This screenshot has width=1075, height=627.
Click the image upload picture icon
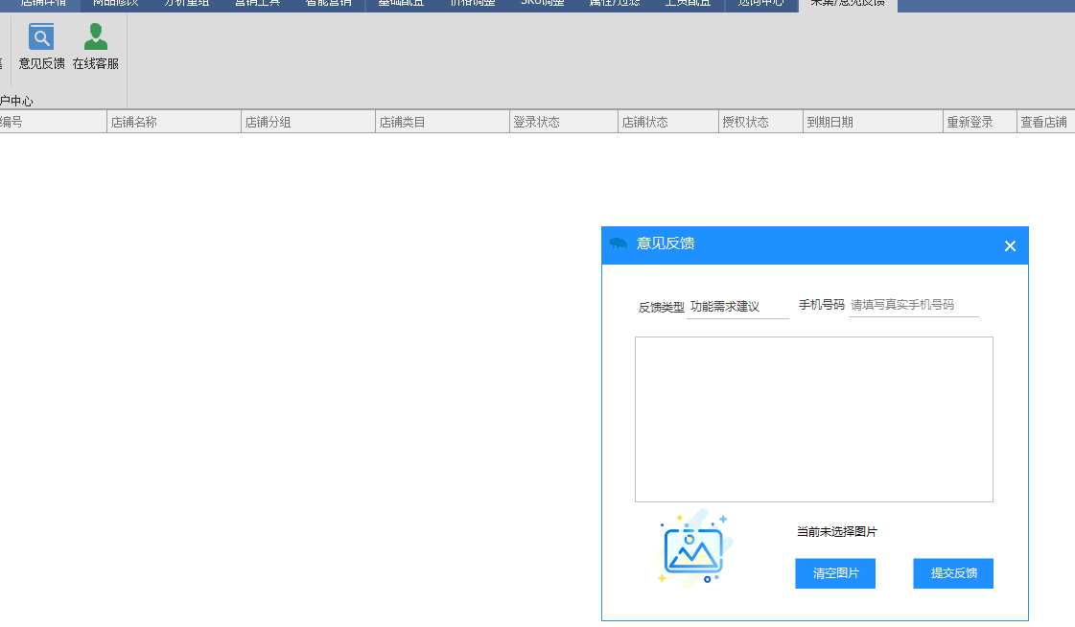tap(693, 547)
